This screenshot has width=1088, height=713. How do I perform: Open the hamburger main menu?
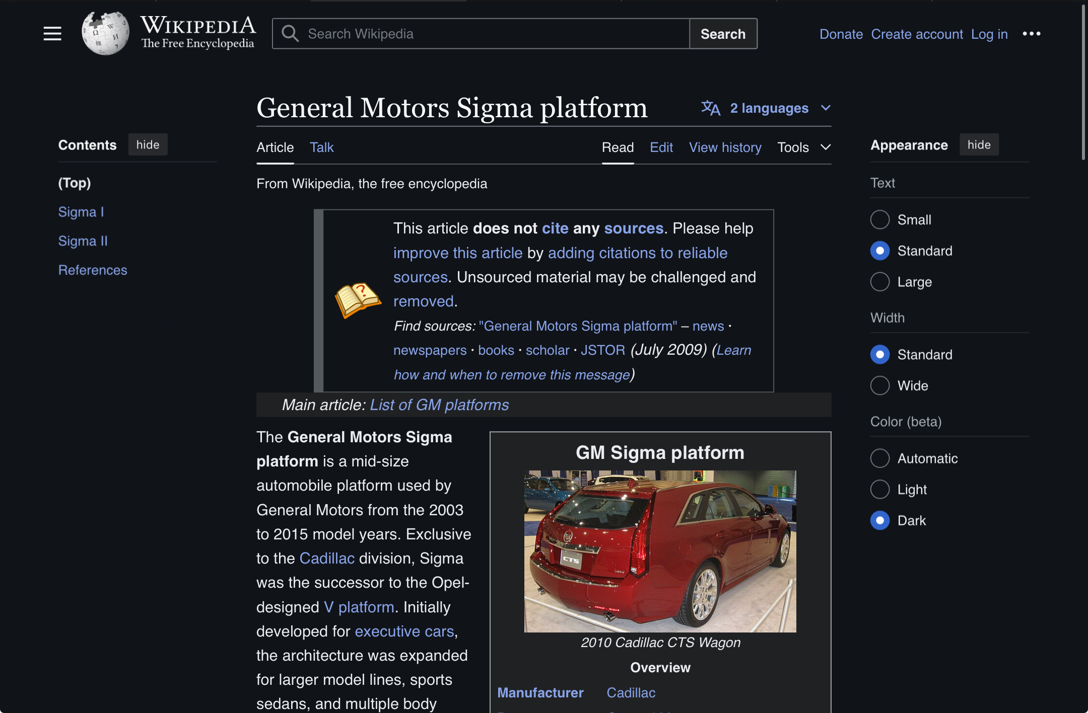52,34
